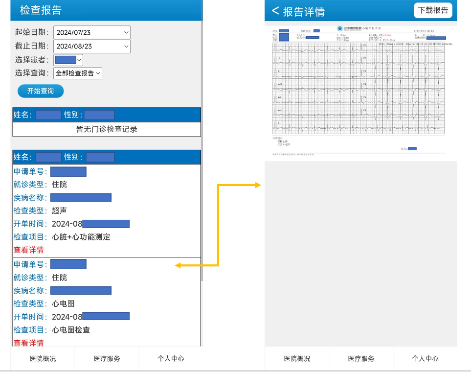Expand the 选择患者 patient dropdown

68,60
